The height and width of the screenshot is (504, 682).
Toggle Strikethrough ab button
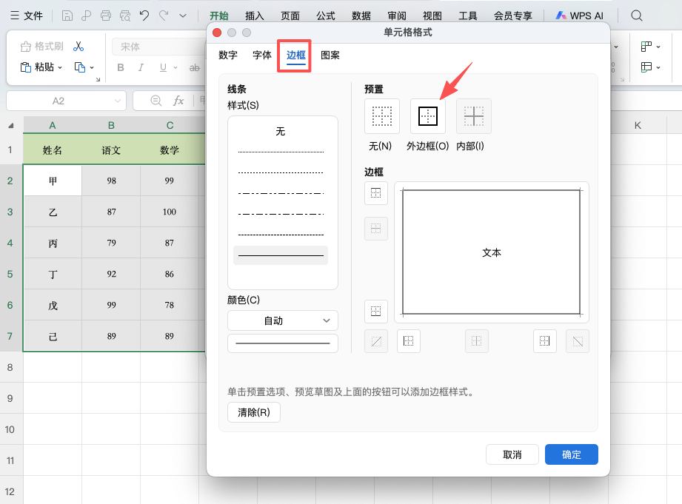195,67
